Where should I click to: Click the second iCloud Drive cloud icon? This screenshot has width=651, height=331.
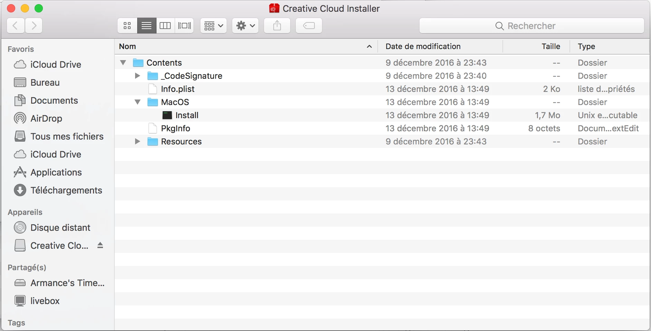point(20,154)
